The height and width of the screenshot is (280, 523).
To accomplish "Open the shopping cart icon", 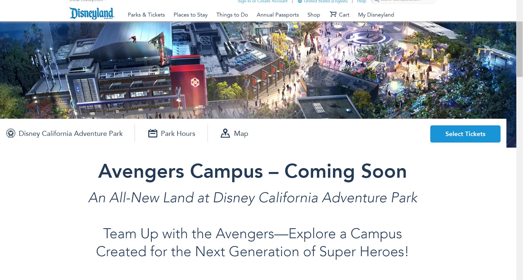I will [x=333, y=14].
